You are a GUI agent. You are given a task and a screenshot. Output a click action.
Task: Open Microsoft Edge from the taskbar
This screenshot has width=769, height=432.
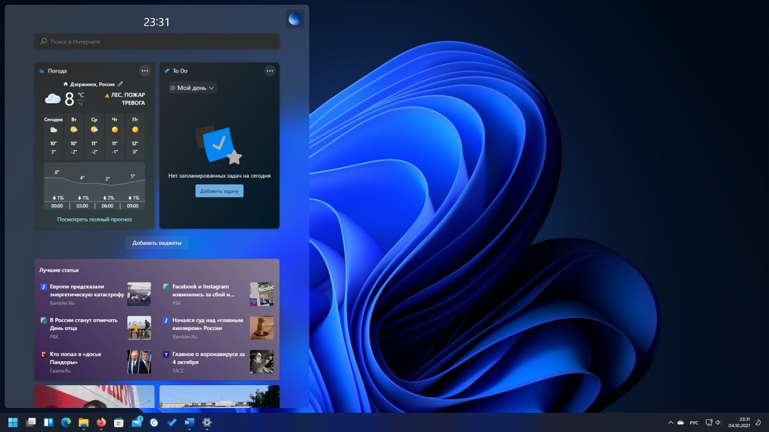click(66, 422)
